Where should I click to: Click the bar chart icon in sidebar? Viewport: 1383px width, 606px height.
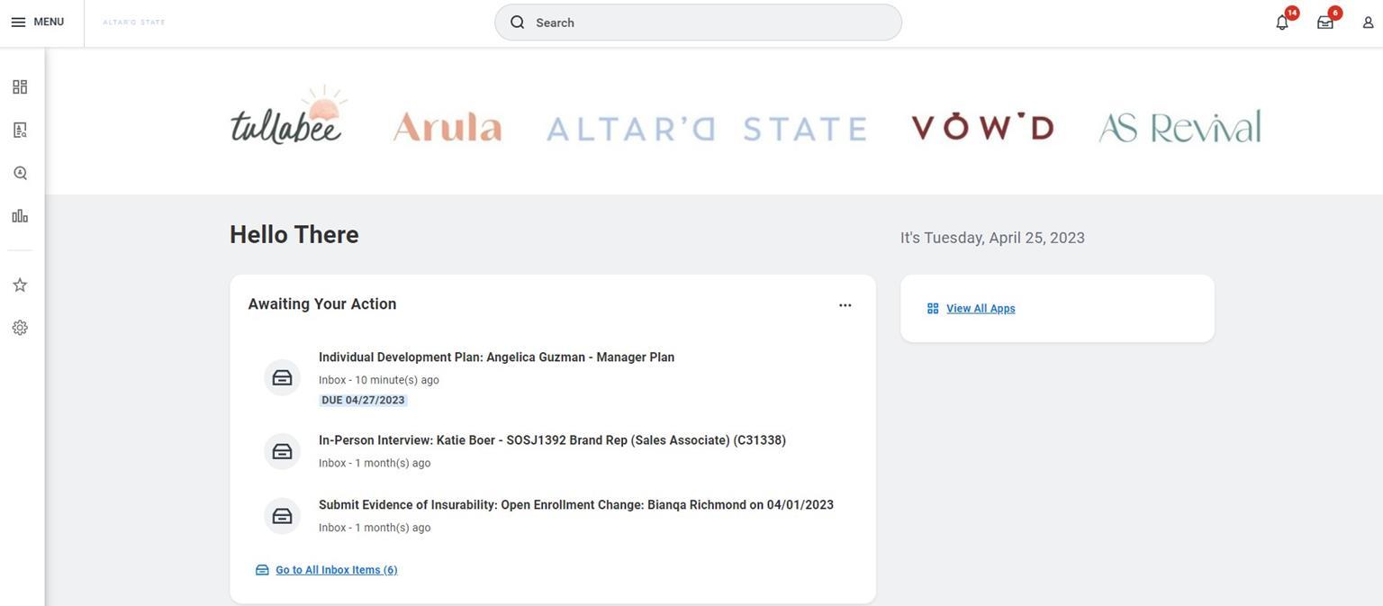click(x=20, y=216)
